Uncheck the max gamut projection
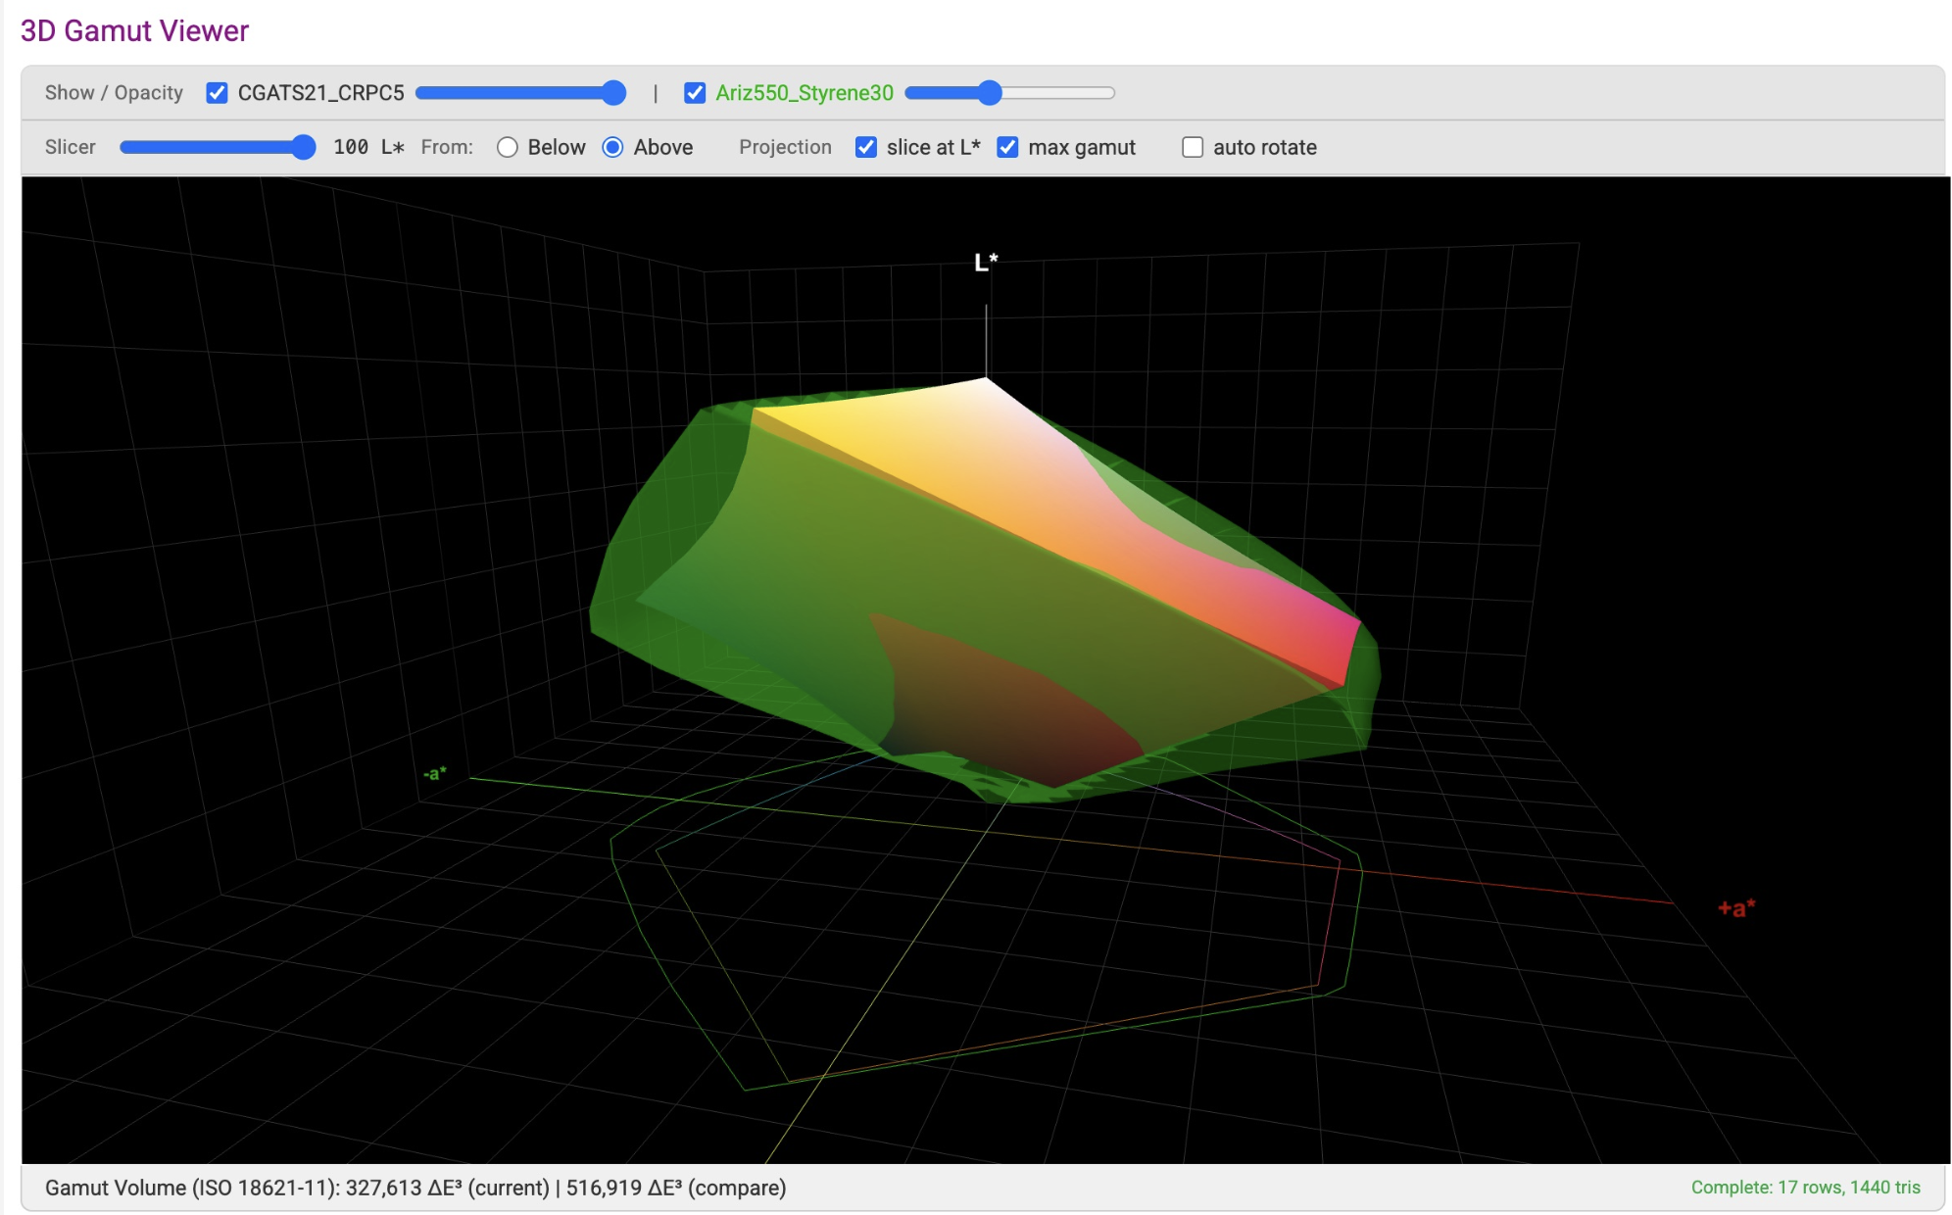This screenshot has height=1215, width=1952. [1007, 147]
